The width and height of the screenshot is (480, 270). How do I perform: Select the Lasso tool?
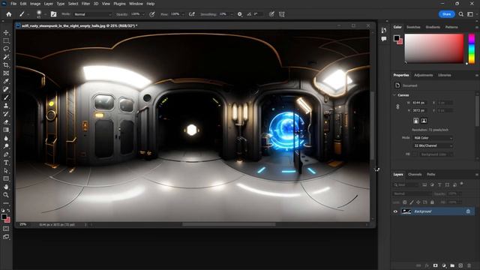point(6,49)
